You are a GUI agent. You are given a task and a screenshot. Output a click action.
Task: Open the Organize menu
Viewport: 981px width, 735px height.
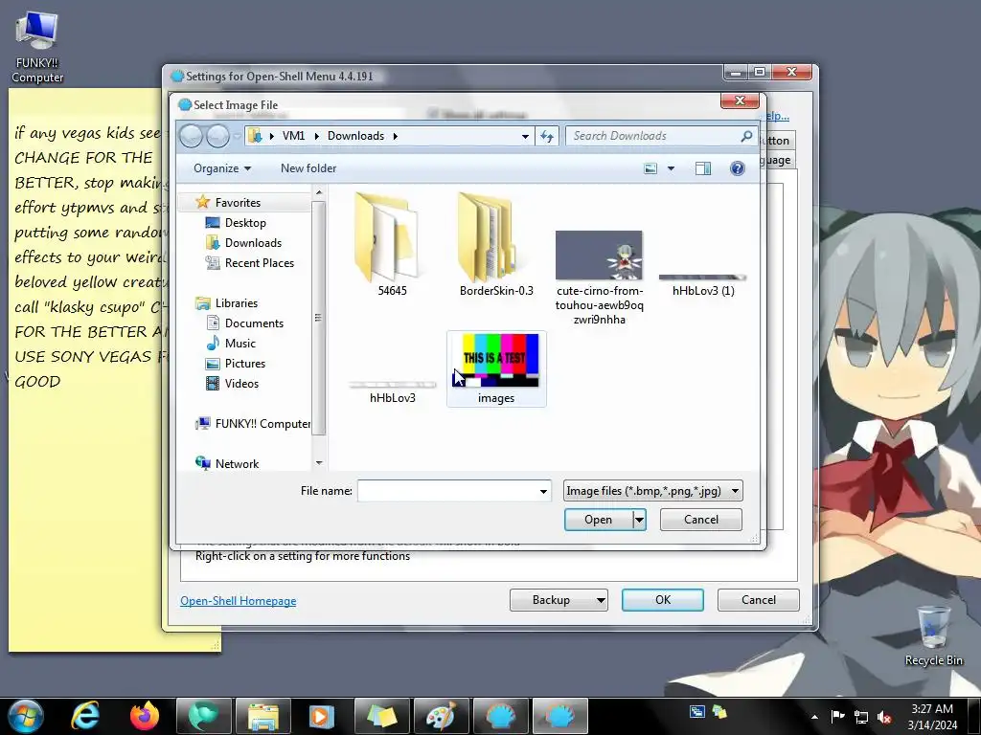click(x=222, y=168)
